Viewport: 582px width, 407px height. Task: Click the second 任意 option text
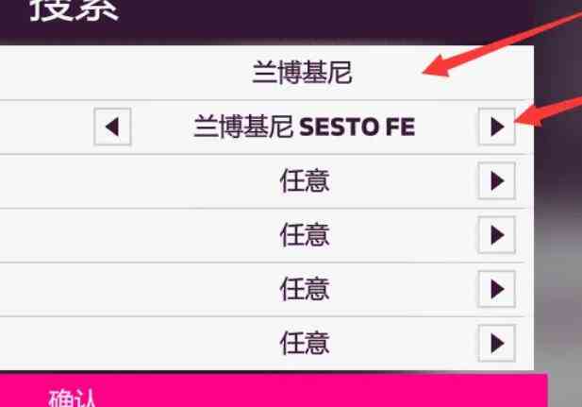[305, 235]
